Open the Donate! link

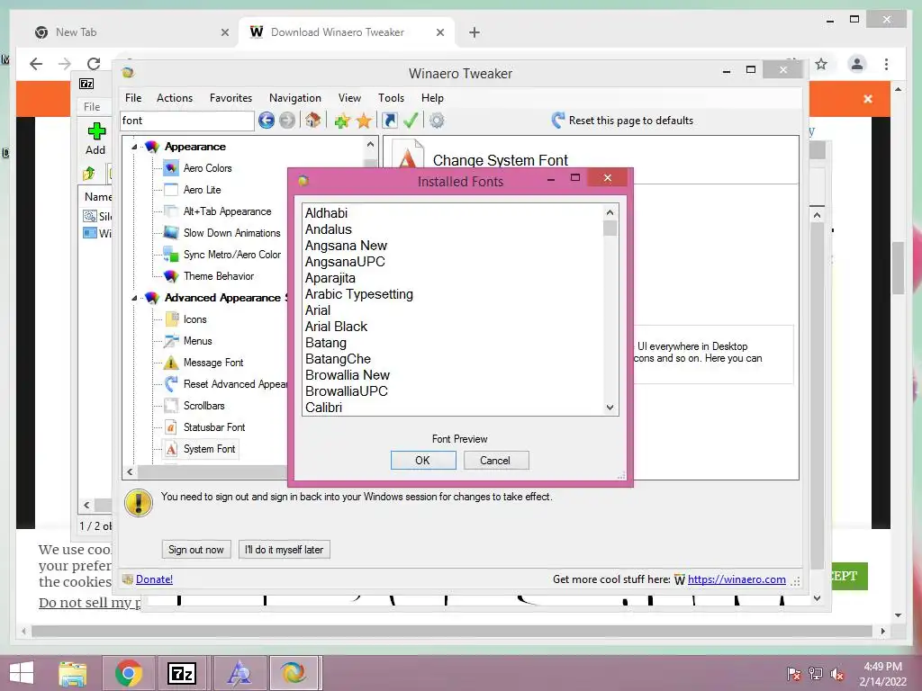coord(154,580)
